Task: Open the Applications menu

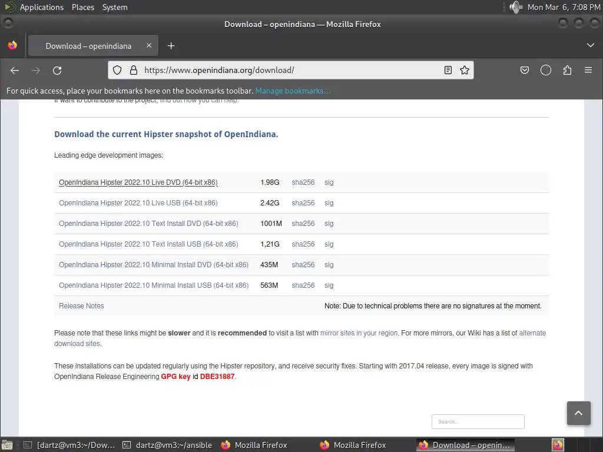Action: pos(42,7)
